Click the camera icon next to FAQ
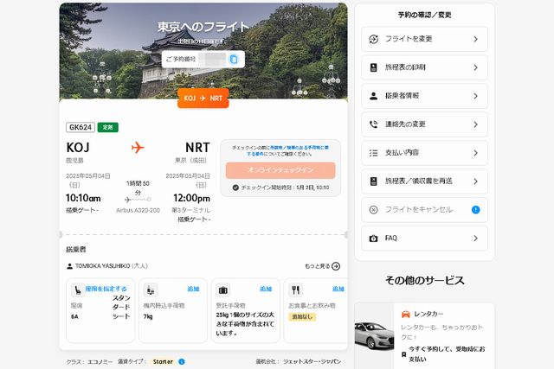Screen dimensions: 554x369 coord(373,238)
